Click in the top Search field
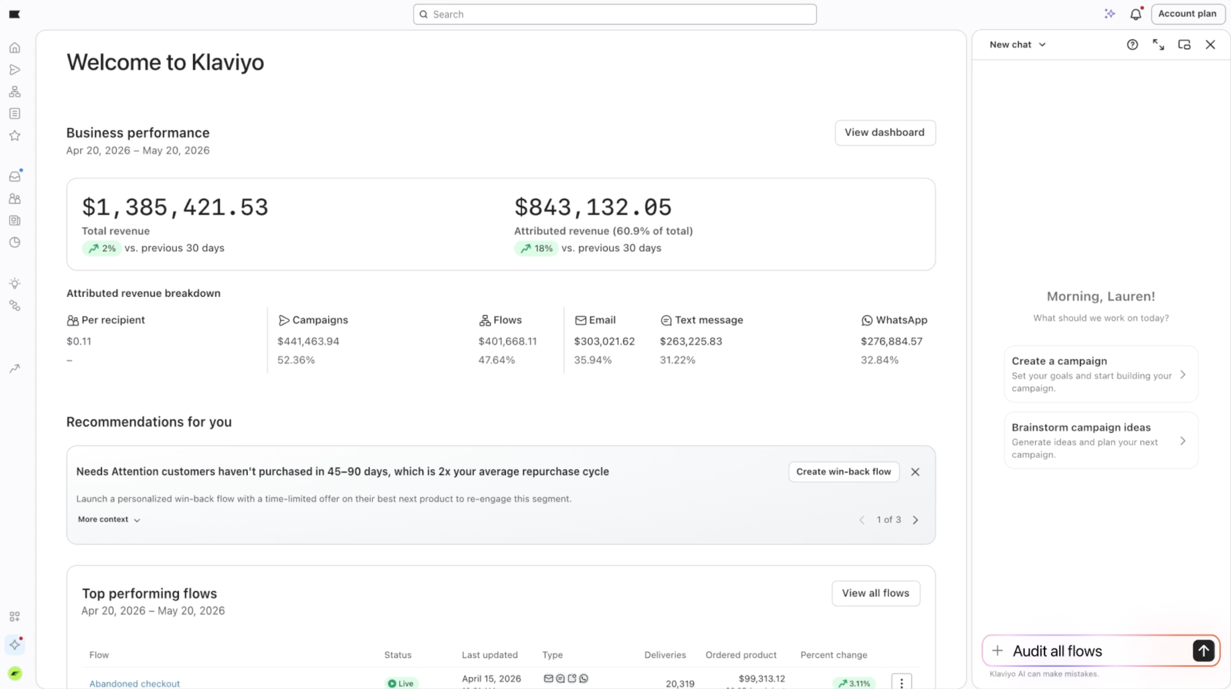The image size is (1231, 689). pyautogui.click(x=615, y=14)
